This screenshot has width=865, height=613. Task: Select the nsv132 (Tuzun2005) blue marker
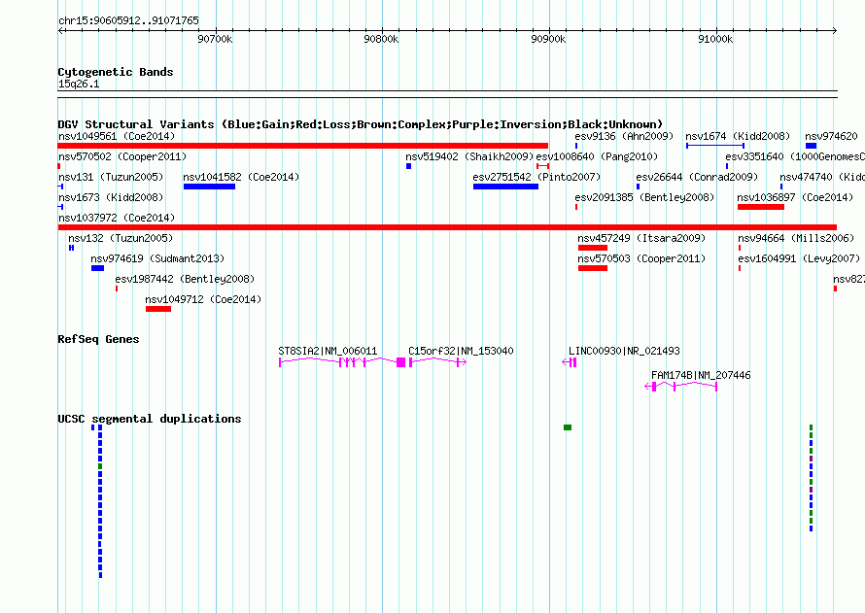click(71, 248)
